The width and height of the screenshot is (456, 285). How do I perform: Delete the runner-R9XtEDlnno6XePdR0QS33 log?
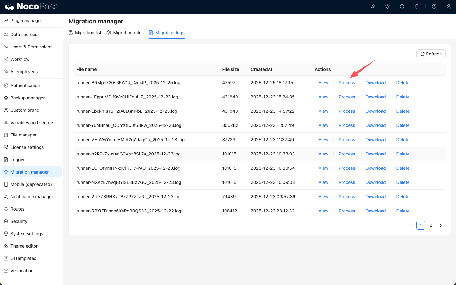click(x=403, y=211)
